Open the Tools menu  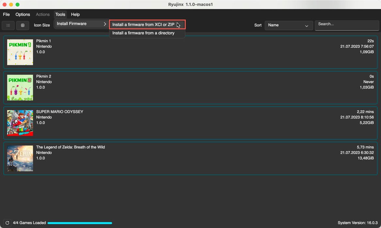tap(60, 14)
